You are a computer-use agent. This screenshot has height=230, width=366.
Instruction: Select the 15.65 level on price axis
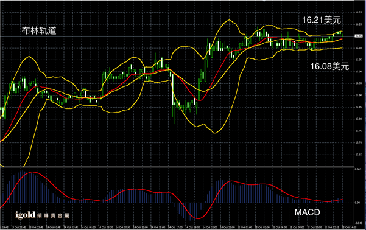(358, 155)
